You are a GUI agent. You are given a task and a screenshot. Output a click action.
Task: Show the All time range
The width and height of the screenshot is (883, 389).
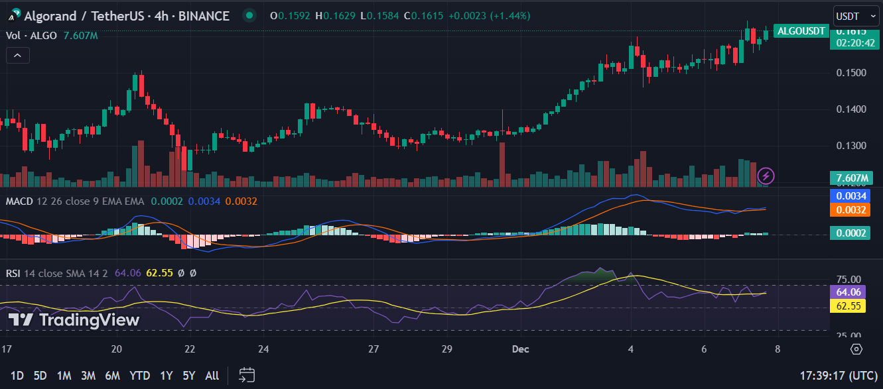click(x=212, y=376)
